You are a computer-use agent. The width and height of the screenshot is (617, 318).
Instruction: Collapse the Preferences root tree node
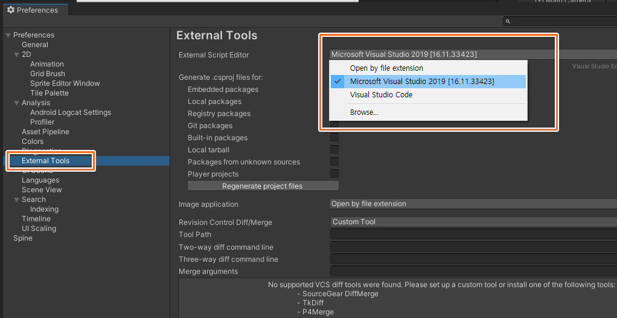tap(8, 35)
